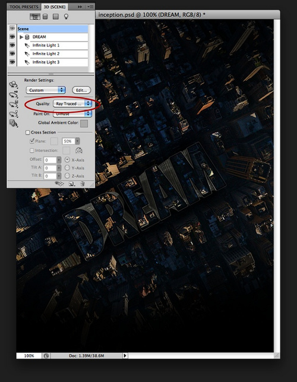Filter by meshes icon in 3D panel
Screen dimensions: 297x382
[x=45, y=17]
